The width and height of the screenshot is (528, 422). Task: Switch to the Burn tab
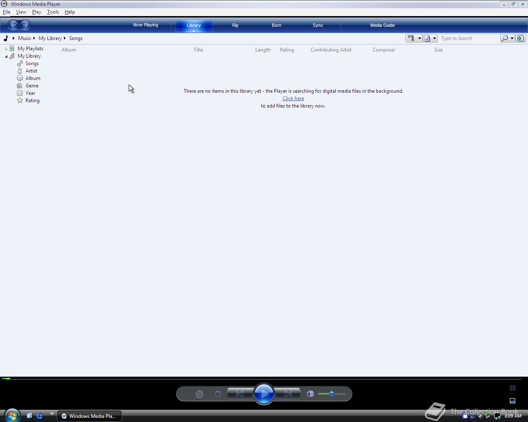(x=276, y=25)
